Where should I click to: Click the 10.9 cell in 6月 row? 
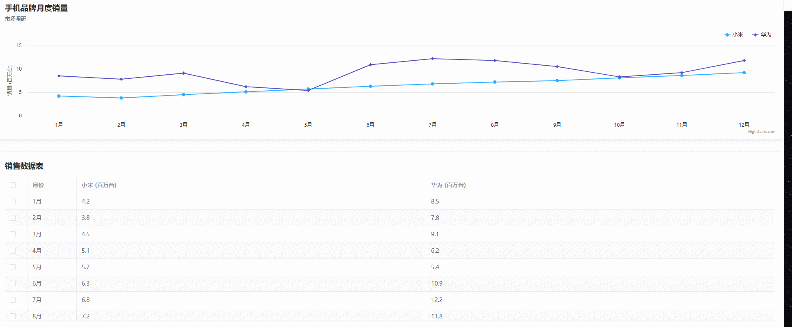coord(600,284)
